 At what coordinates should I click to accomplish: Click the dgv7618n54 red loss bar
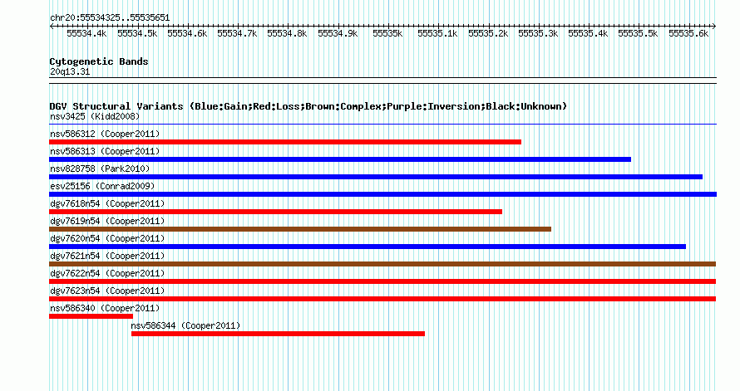point(275,212)
